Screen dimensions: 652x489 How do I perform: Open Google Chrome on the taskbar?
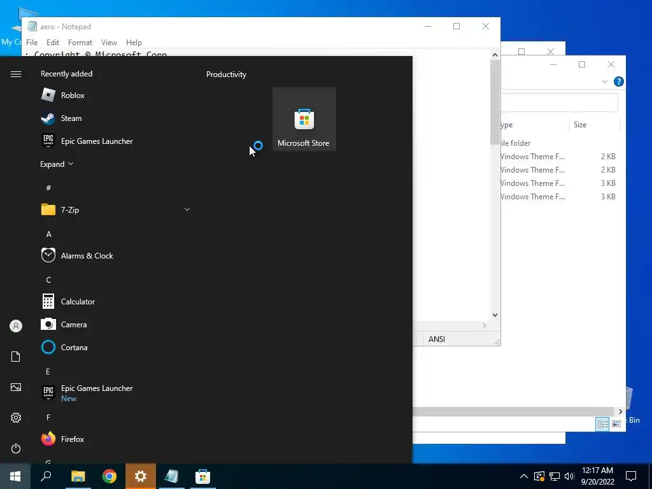tap(110, 476)
